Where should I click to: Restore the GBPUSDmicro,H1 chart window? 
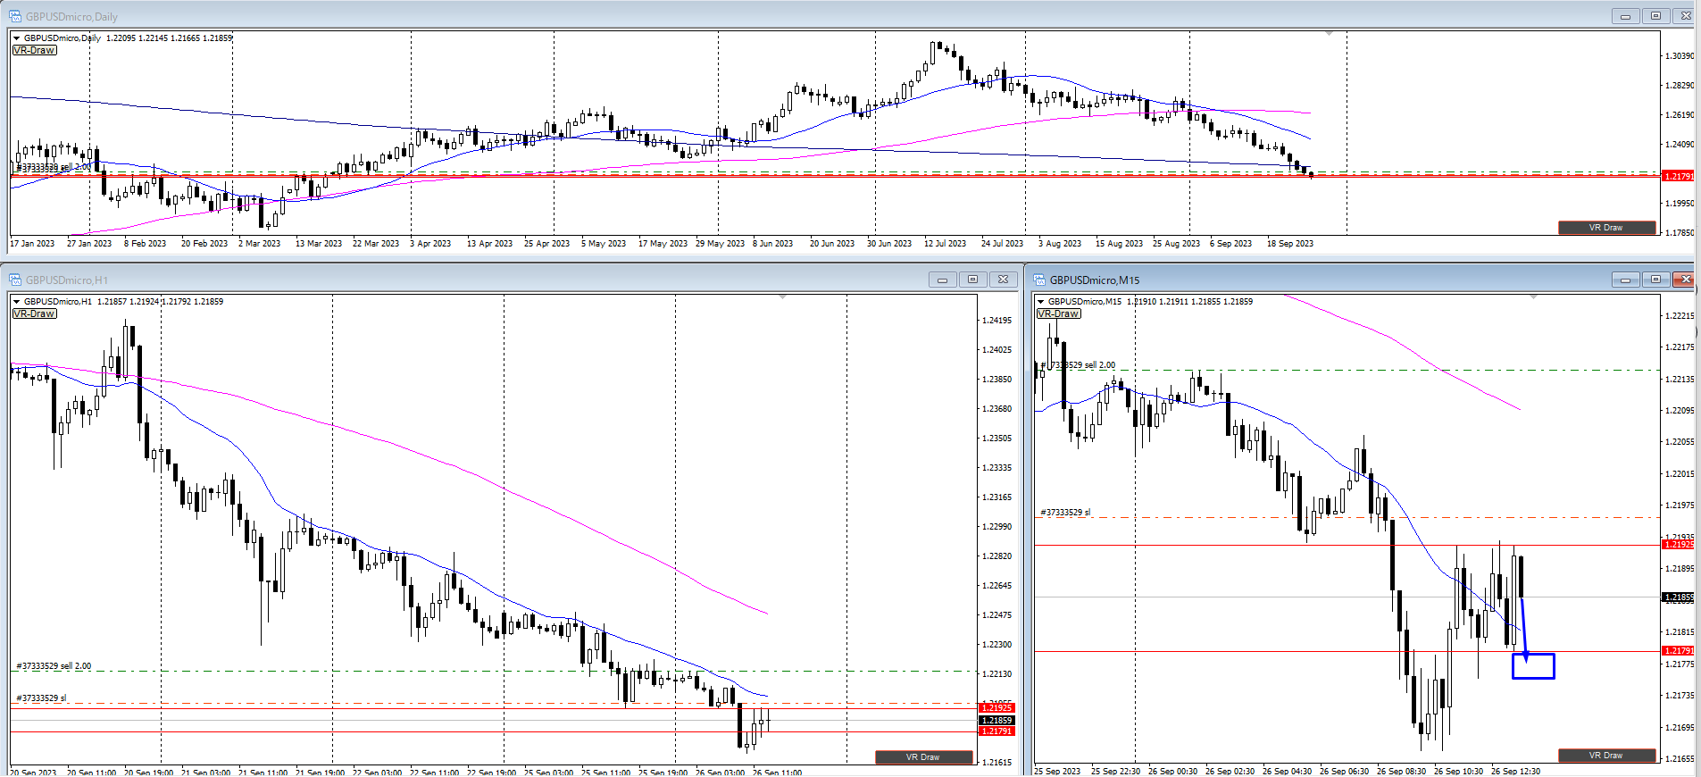pyautogui.click(x=972, y=280)
